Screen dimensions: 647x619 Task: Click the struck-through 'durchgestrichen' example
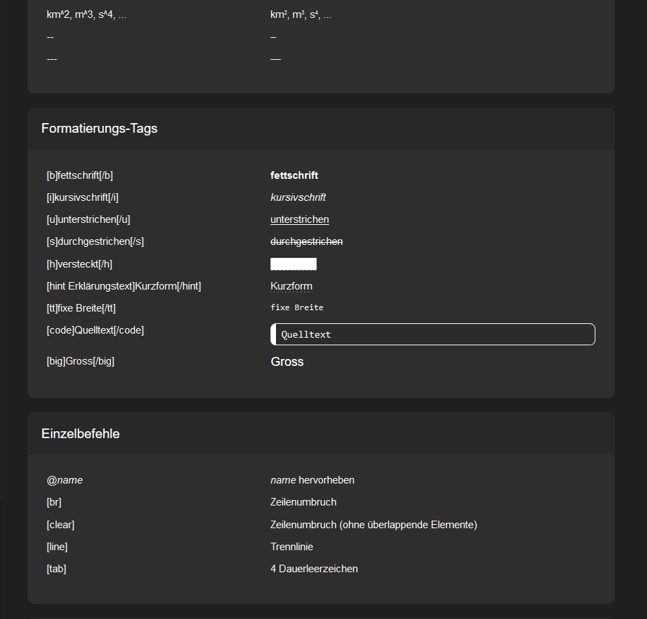(x=306, y=241)
